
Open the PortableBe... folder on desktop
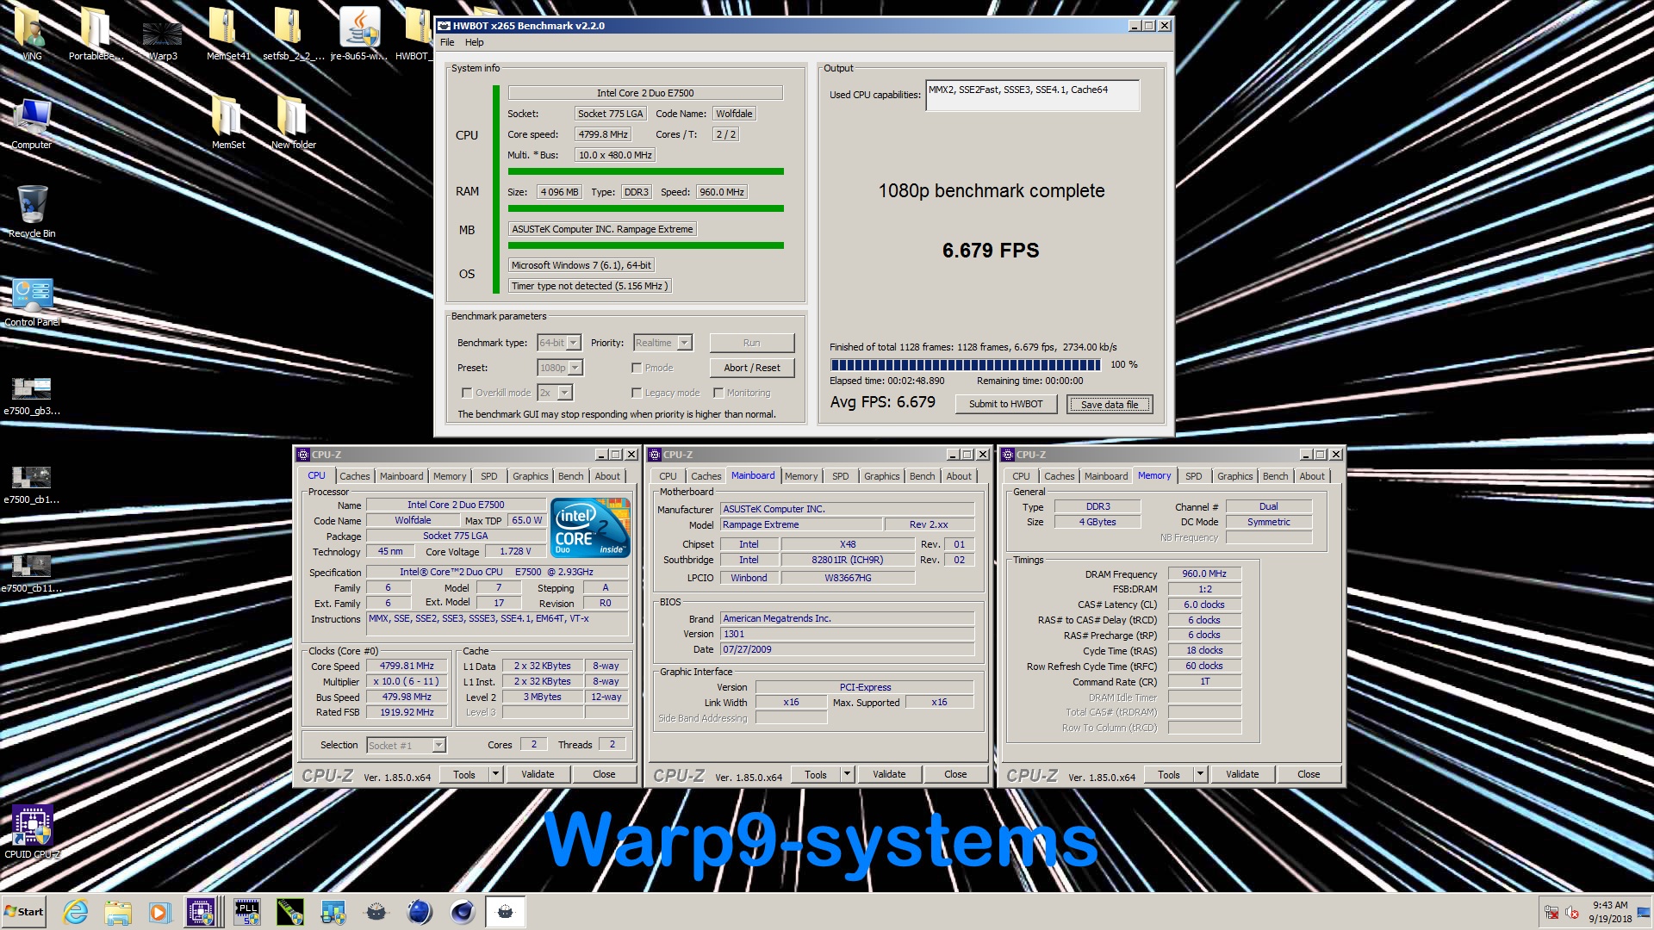pos(96,33)
